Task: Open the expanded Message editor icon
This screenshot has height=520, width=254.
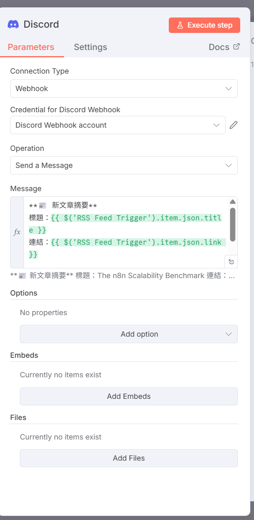Action: click(x=231, y=262)
